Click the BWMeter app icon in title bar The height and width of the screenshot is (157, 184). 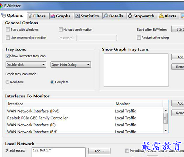point(1,6)
